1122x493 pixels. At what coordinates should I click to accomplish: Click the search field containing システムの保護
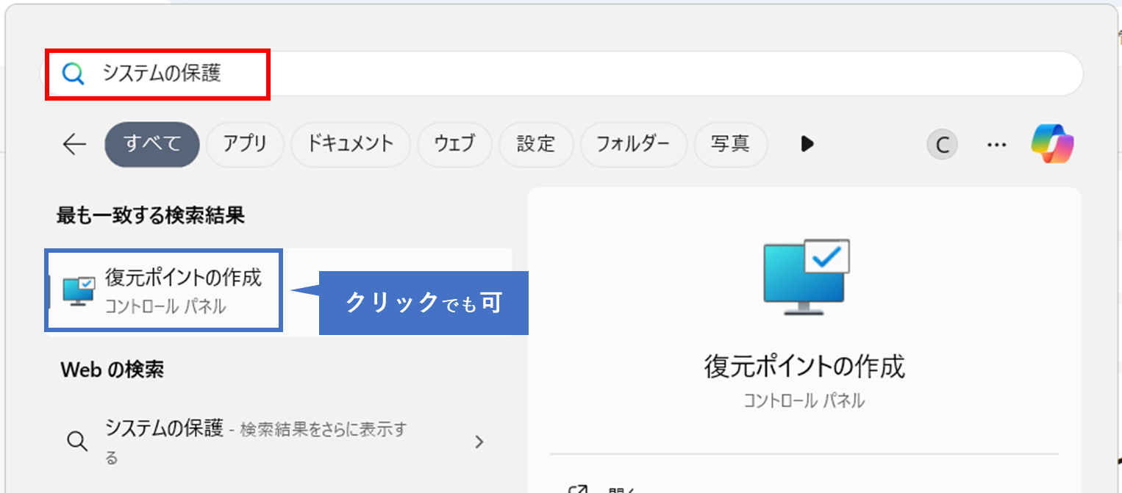561,73
